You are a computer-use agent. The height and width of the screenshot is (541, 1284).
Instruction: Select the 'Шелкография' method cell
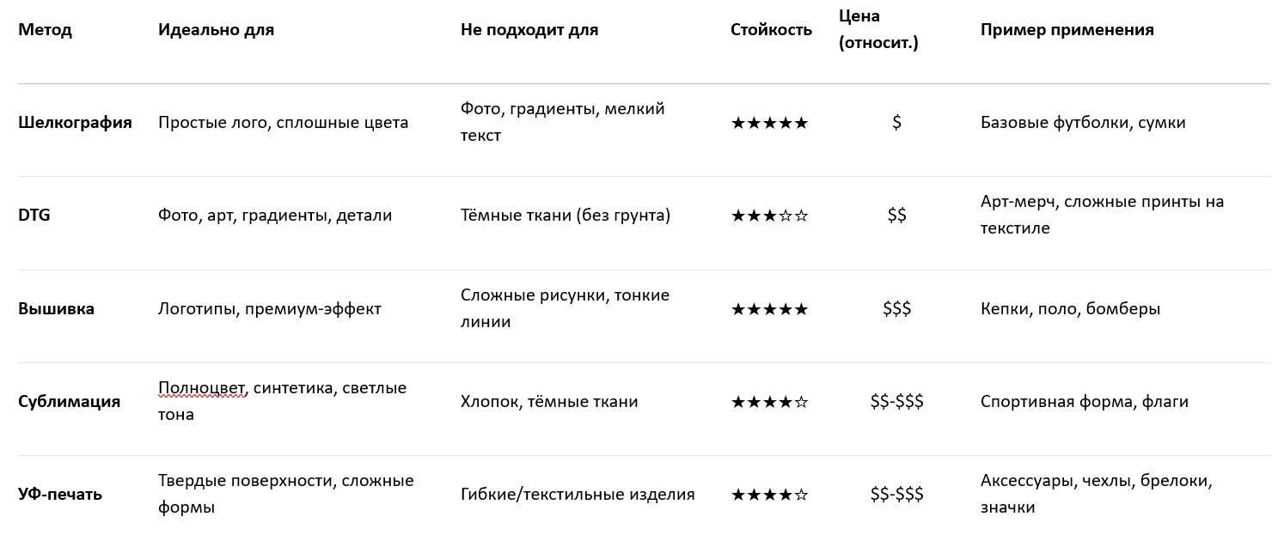[75, 123]
